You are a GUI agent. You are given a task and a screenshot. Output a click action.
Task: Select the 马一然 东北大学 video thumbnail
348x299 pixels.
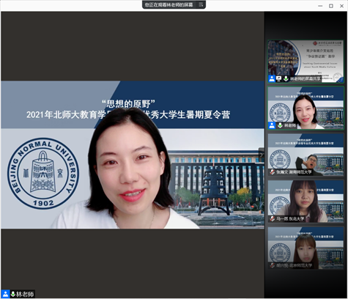click(x=306, y=202)
